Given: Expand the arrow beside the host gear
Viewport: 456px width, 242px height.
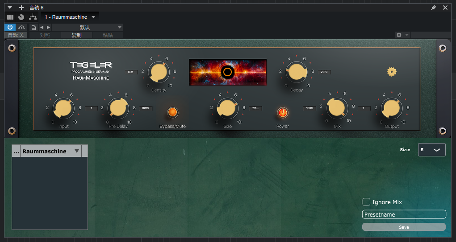Looking at the screenshot, I should (407, 35).
